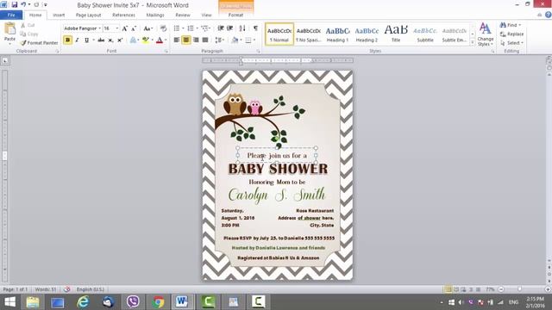Viewport: 552px width, 310px height.
Task: Open the Numbering list dropdown arrow
Action: click(x=197, y=28)
